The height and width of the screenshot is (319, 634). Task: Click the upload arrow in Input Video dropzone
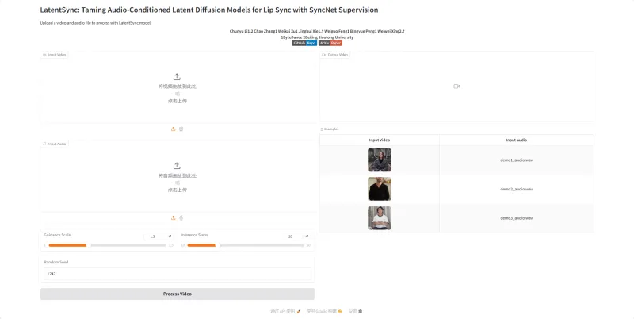click(x=177, y=77)
